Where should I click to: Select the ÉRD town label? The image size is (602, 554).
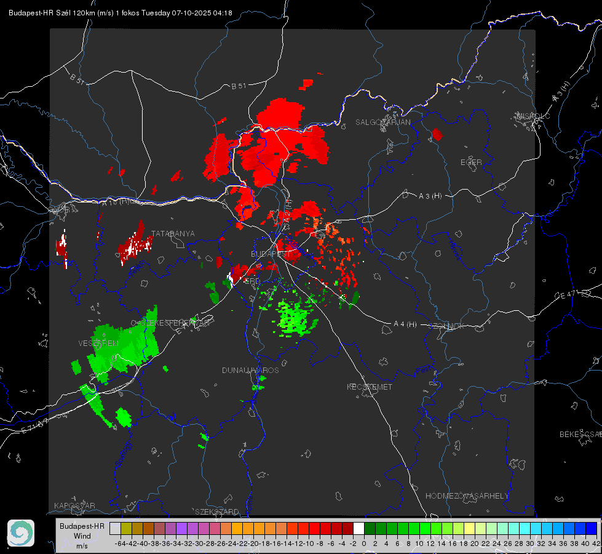(x=252, y=281)
